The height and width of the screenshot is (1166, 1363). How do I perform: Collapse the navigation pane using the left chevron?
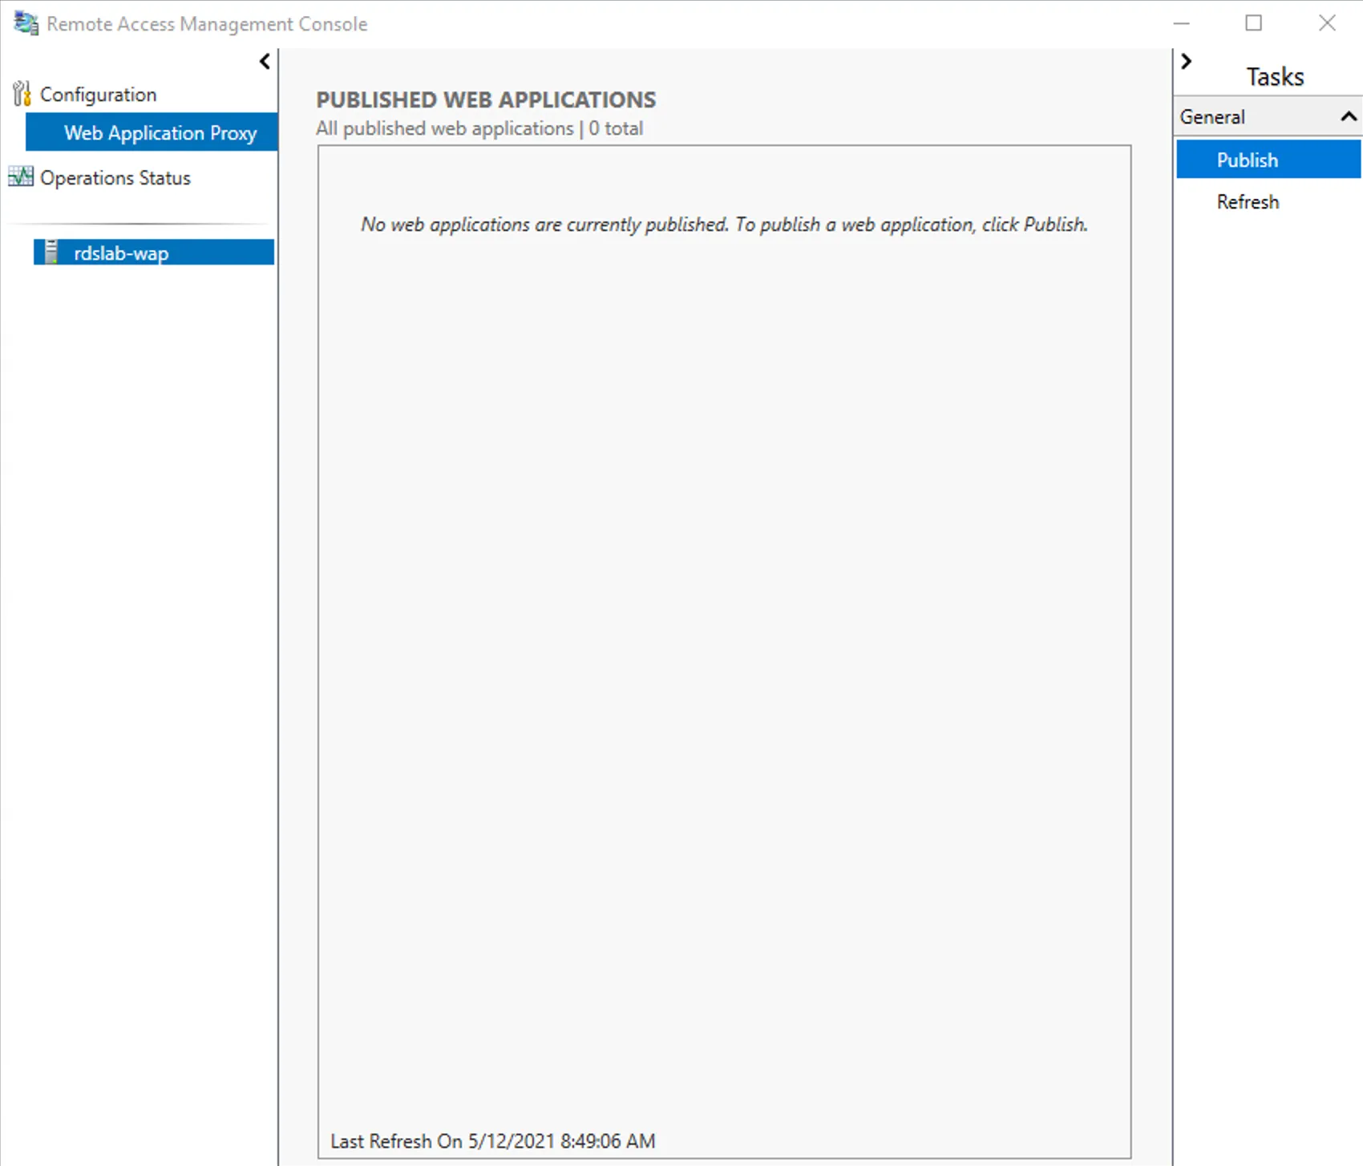264,61
